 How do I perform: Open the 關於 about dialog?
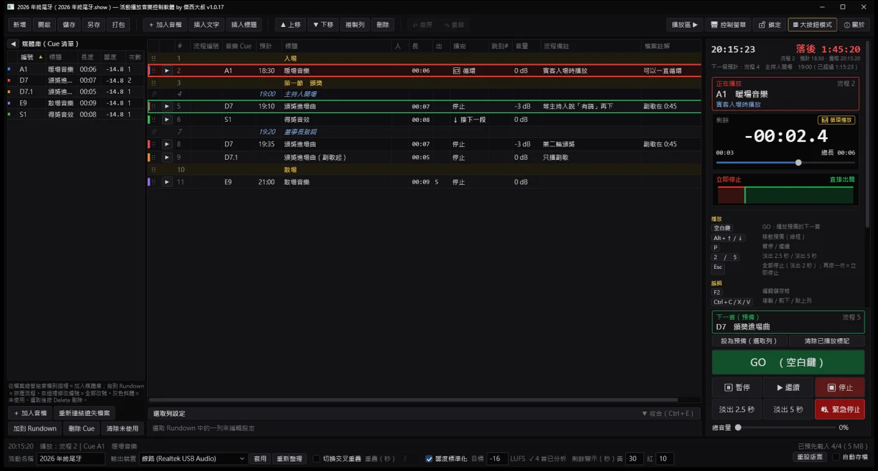coord(854,25)
